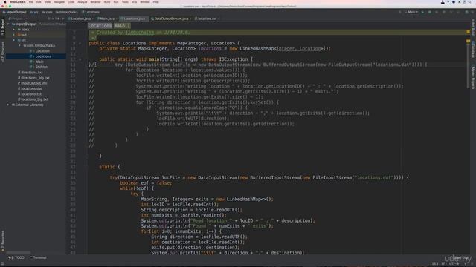Open the Project view dropdown

(x=17, y=19)
